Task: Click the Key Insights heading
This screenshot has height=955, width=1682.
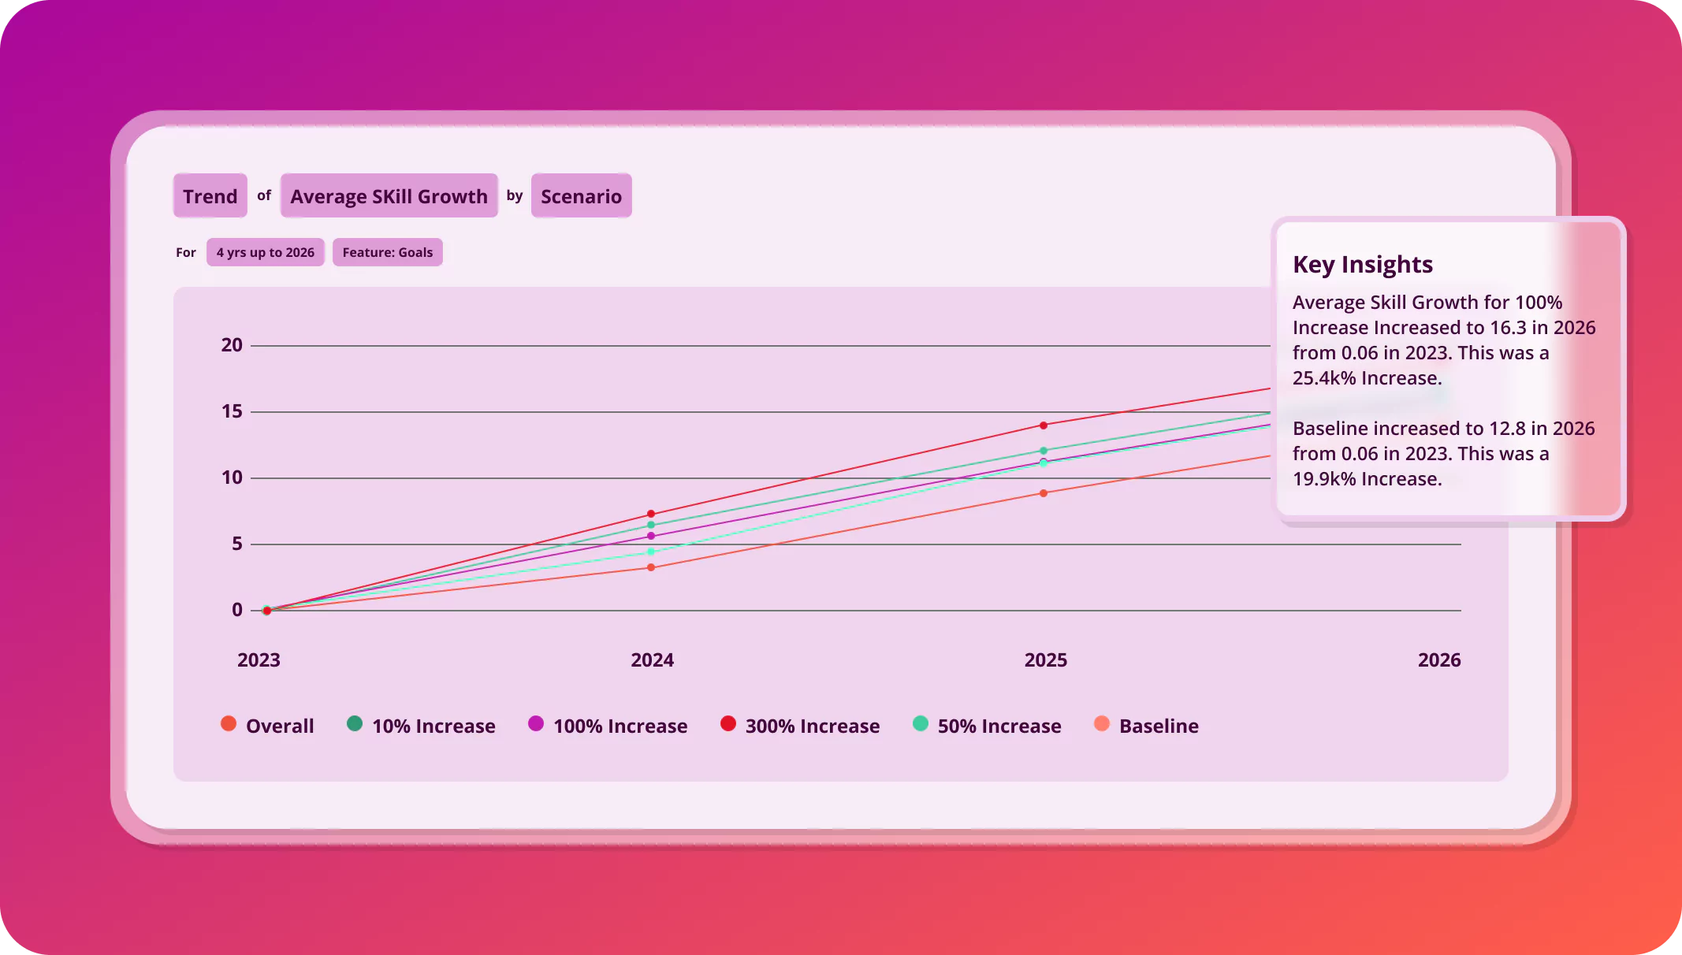Action: tap(1363, 265)
